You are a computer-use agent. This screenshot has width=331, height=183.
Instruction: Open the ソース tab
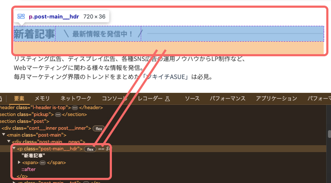192,98
